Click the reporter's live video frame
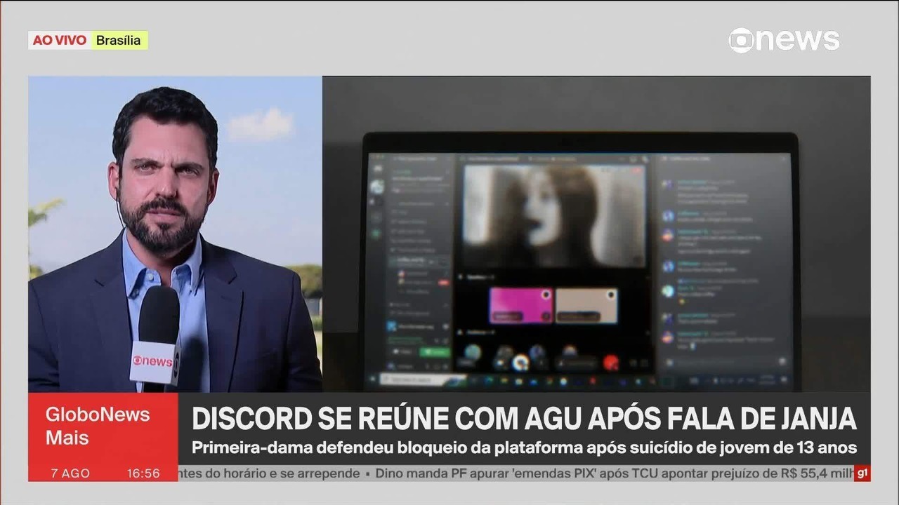Image resolution: width=899 pixels, height=505 pixels. (x=175, y=234)
